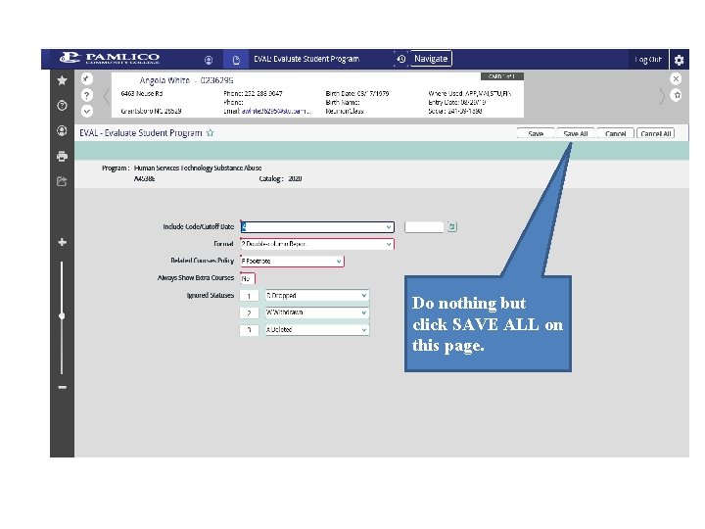Screen dimensions: 705x529
Task: Pin the context card with pin icon
Action: [x=86, y=78]
